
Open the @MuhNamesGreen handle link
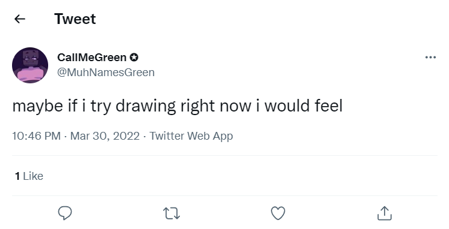tap(106, 73)
